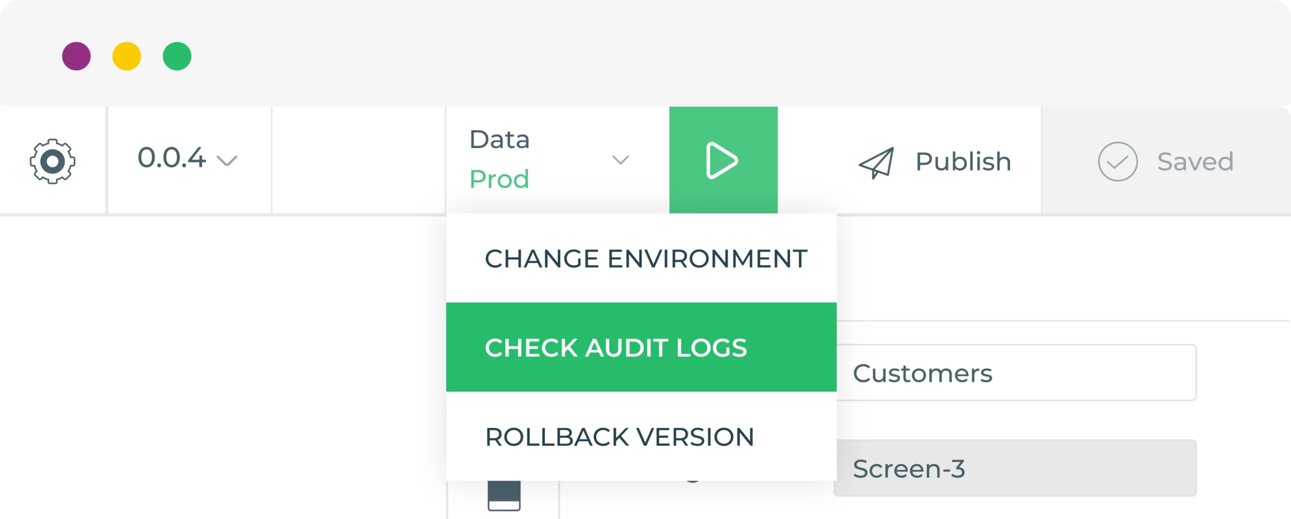Click the Data label in the toolbar
This screenshot has width=1291, height=519.
pos(499,139)
